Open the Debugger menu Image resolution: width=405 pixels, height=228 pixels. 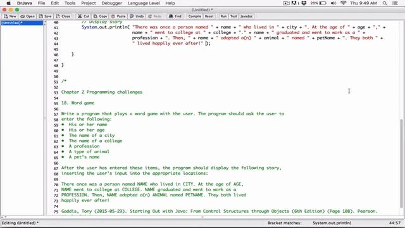111,3
